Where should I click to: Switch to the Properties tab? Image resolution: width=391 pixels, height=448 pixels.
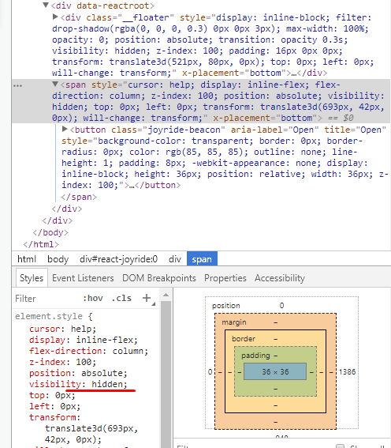(225, 278)
